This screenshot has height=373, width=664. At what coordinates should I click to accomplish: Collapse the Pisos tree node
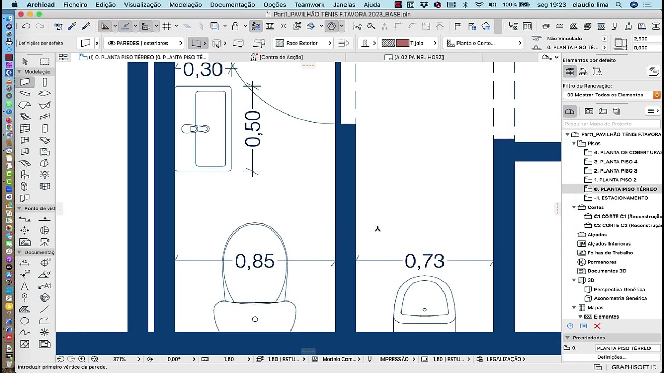(x=574, y=144)
